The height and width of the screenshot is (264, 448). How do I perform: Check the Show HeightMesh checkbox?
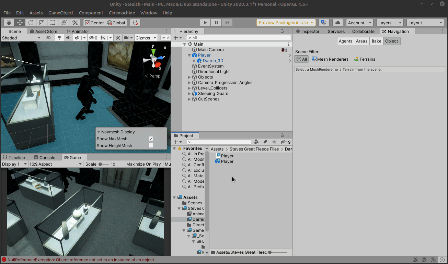tap(151, 145)
